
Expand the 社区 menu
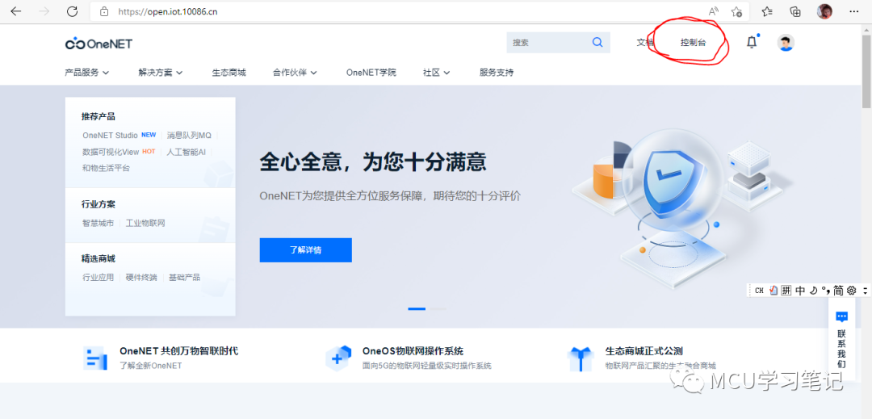[x=437, y=72]
